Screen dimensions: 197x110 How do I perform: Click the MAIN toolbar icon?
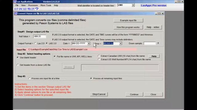point(29,9)
